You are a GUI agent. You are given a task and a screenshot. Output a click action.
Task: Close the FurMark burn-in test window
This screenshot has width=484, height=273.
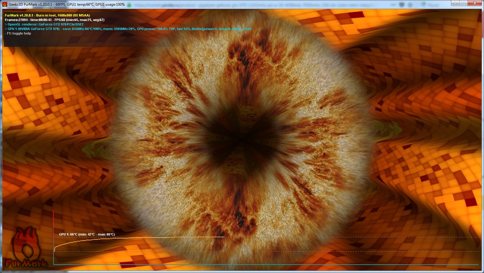(x=475, y=3)
